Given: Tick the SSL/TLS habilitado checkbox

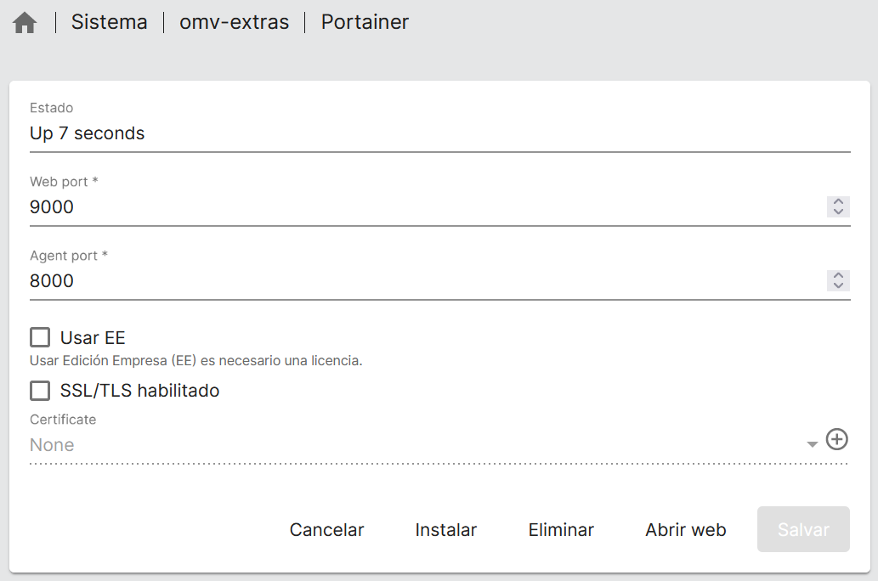Looking at the screenshot, I should click(x=40, y=391).
